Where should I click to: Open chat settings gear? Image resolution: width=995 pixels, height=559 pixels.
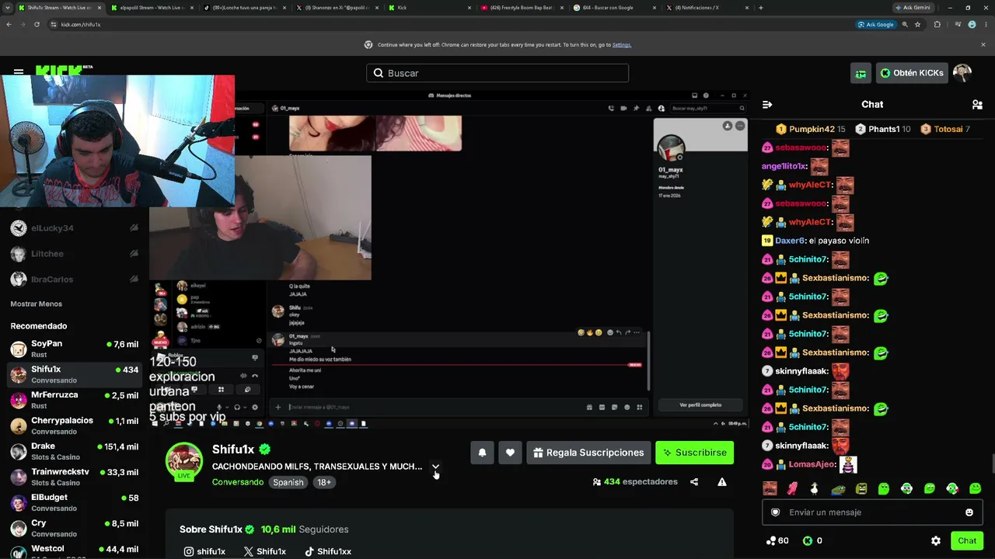coord(936,540)
